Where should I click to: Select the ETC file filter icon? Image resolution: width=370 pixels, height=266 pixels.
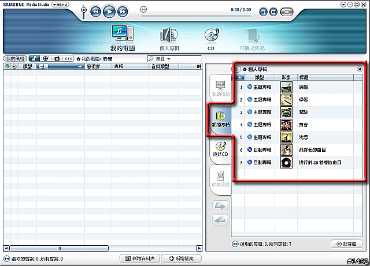68,58
